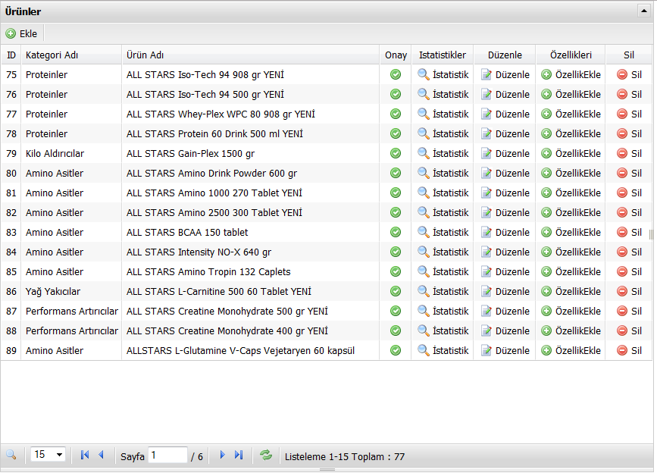Go to the first page
The width and height of the screenshot is (657, 473).
[x=85, y=455]
